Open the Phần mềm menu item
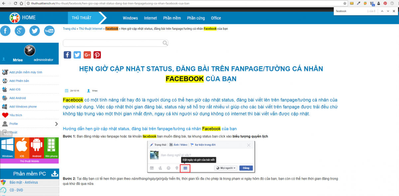This screenshot has width=399, height=196. point(172,18)
